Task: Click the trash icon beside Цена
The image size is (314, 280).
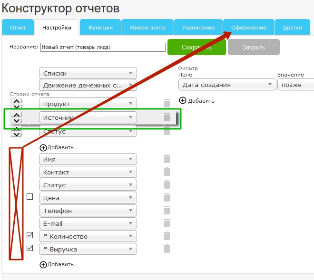Action: (167, 198)
